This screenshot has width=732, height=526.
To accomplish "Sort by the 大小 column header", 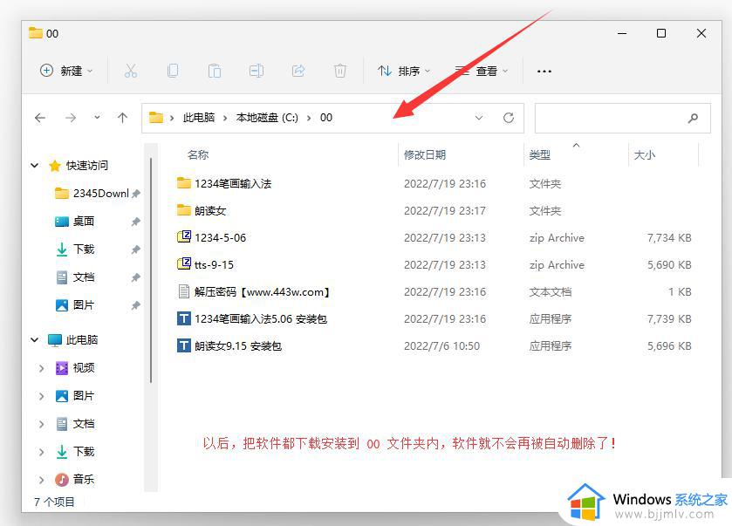I will point(644,154).
